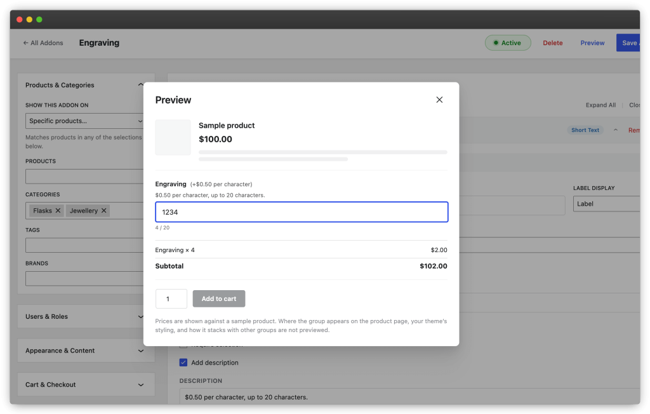Open the Specific products dropdown
Viewport: 650px width, 414px height.
coord(84,121)
